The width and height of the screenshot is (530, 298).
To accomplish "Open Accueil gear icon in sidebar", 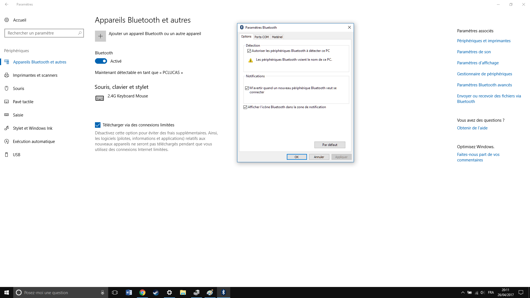I will point(7,20).
